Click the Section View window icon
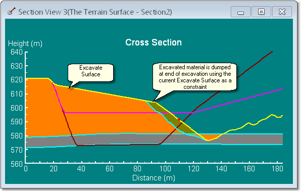This screenshot has width=301, height=192. (x=12, y=11)
